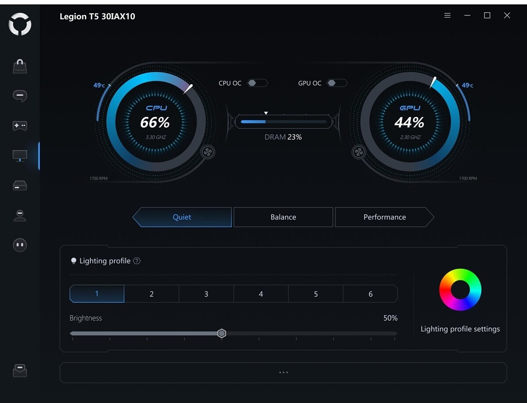Screen dimensions: 527x403
Task: Expand the bottom panel with three dots
Action: (283, 372)
